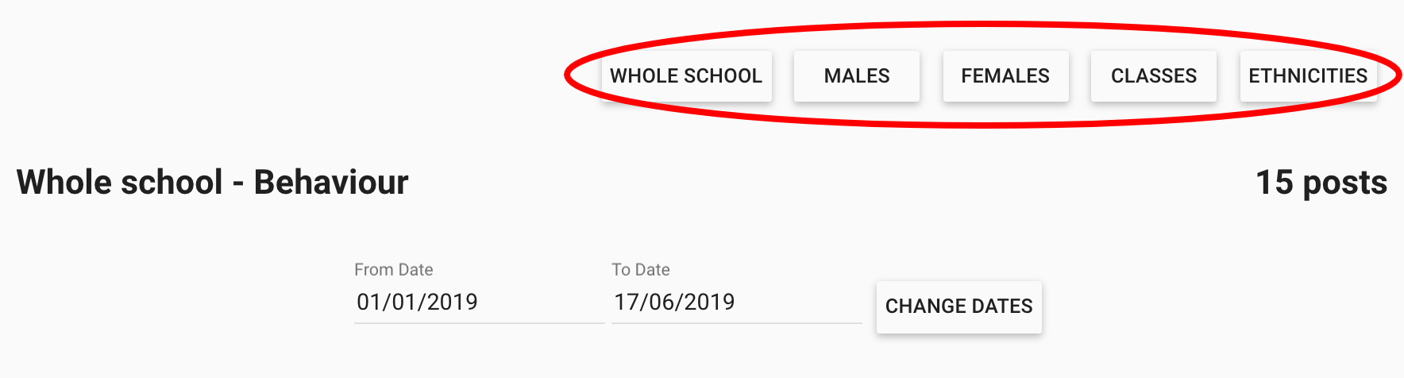Open the Classes breakdown
This screenshot has height=378, width=1404.
pyautogui.click(x=1153, y=76)
